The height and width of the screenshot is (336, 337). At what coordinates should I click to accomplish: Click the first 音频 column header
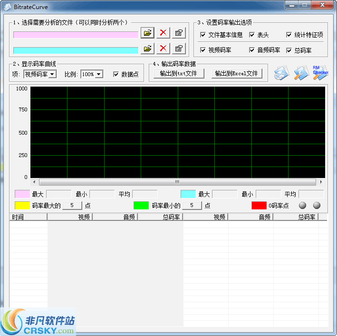115,217
